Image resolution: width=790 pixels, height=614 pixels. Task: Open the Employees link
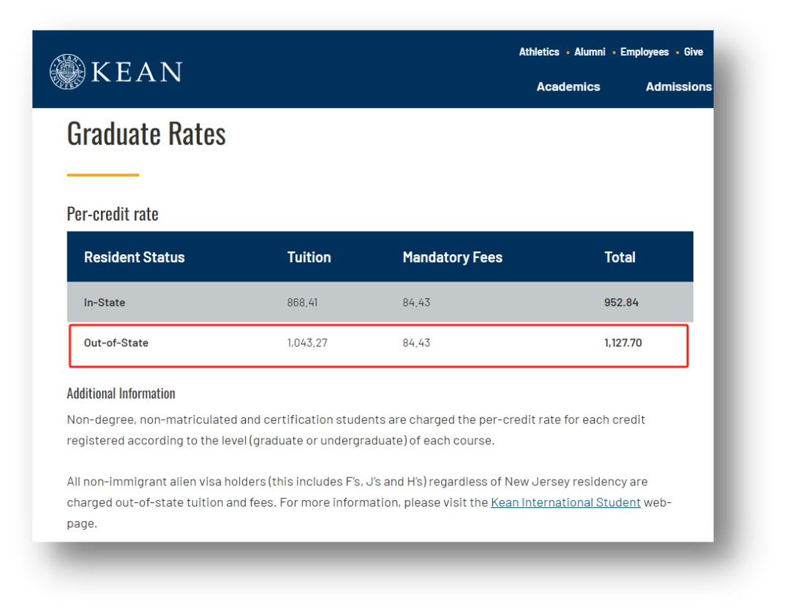[x=644, y=52]
